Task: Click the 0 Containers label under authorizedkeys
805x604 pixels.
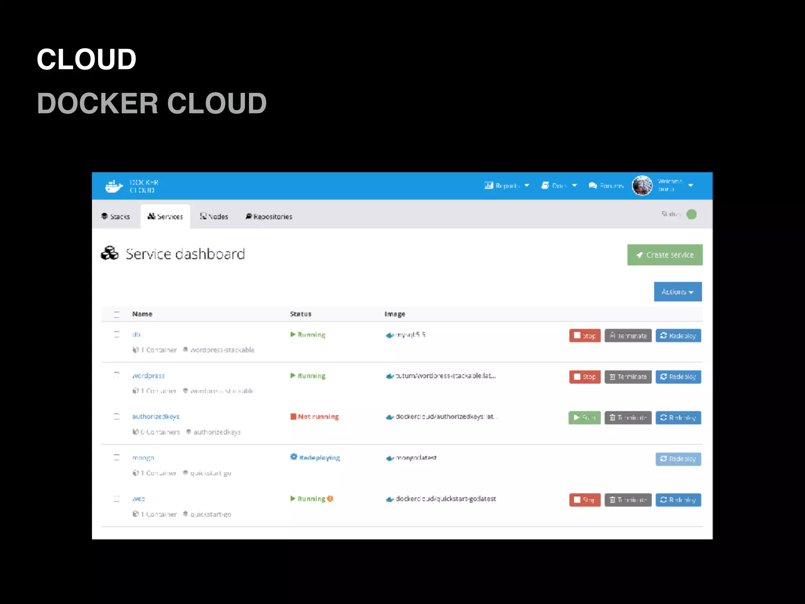Action: coord(160,432)
